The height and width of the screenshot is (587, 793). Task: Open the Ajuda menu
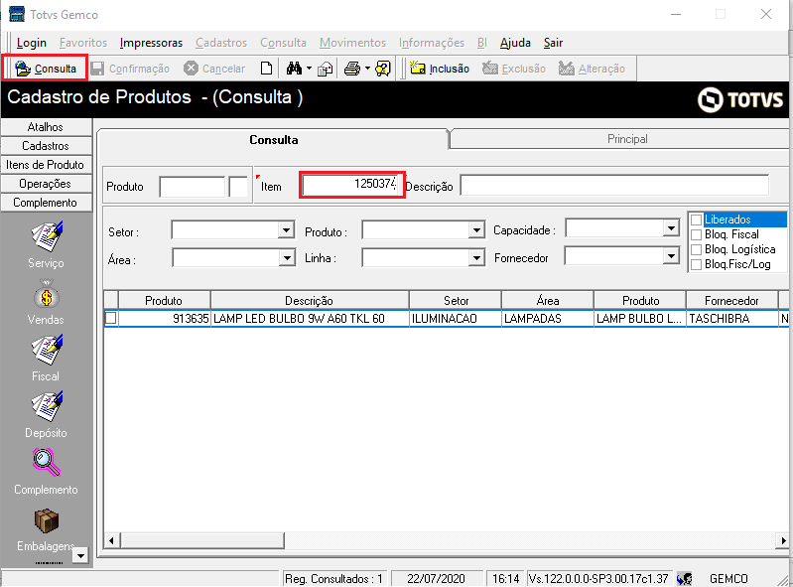click(x=515, y=43)
